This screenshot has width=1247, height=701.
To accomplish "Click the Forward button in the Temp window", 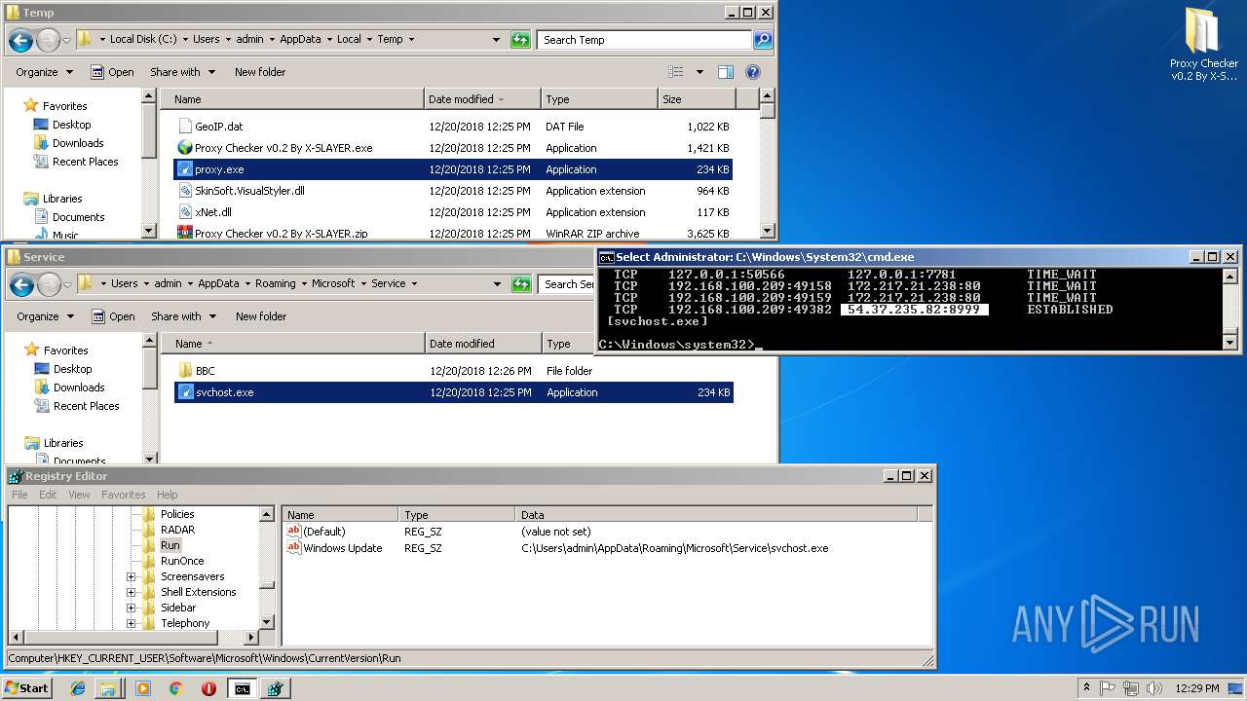I will coord(48,40).
